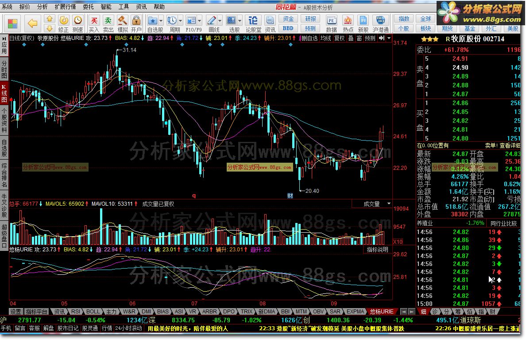Click the 板块 sector button
This screenshot has height=340, width=526.
click(425, 28)
